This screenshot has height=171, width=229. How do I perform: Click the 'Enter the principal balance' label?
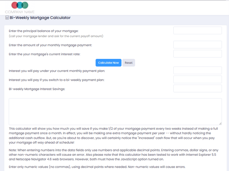pos(44,31)
